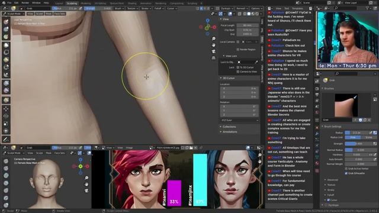Open the Sculpt menu in viewport header
Viewport: 379px width, 213px height.
(40, 14)
